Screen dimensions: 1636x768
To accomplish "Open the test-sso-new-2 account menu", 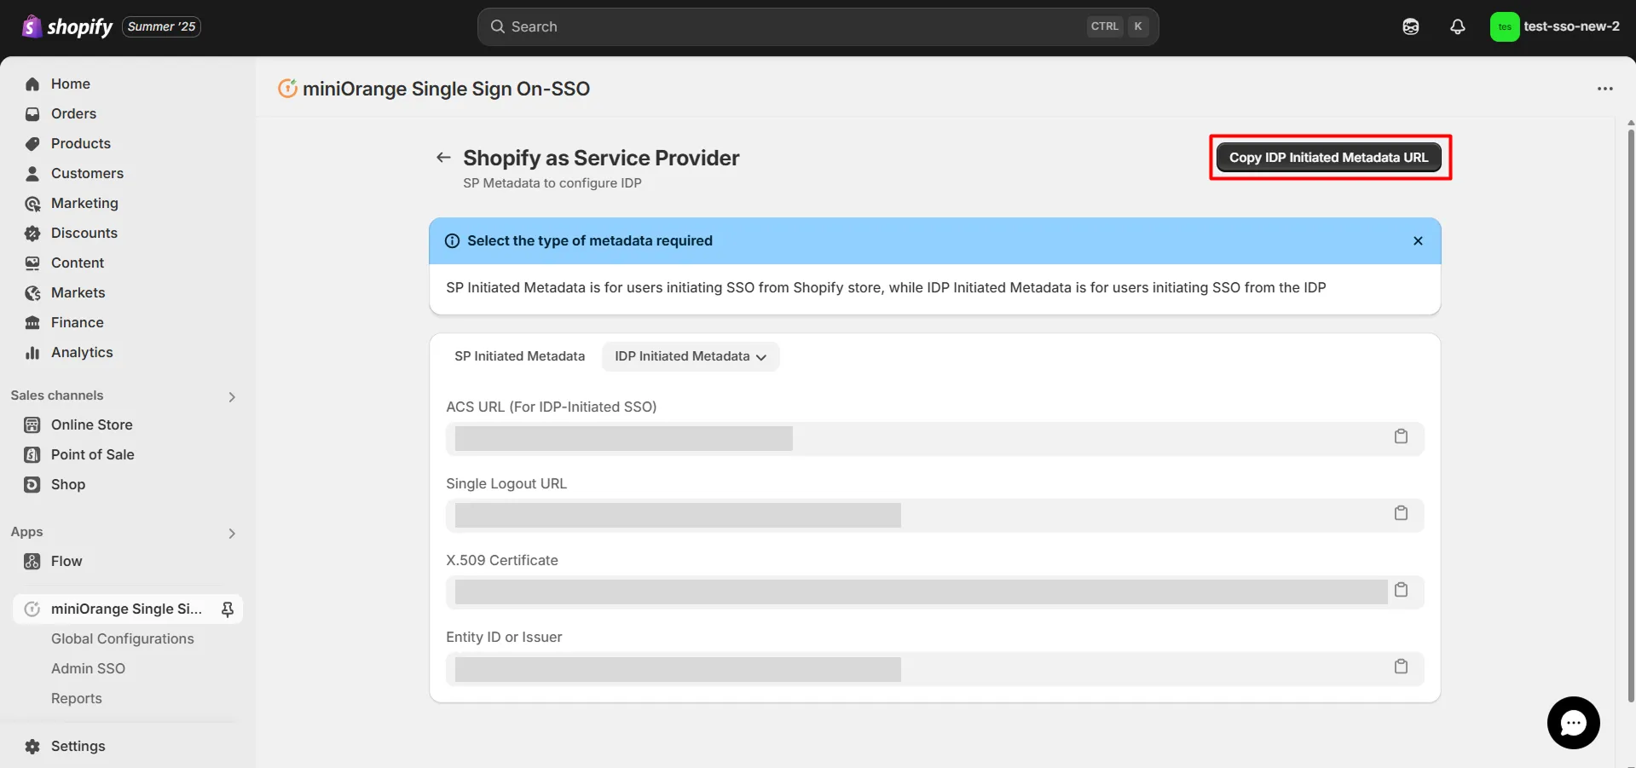I will coord(1556,26).
